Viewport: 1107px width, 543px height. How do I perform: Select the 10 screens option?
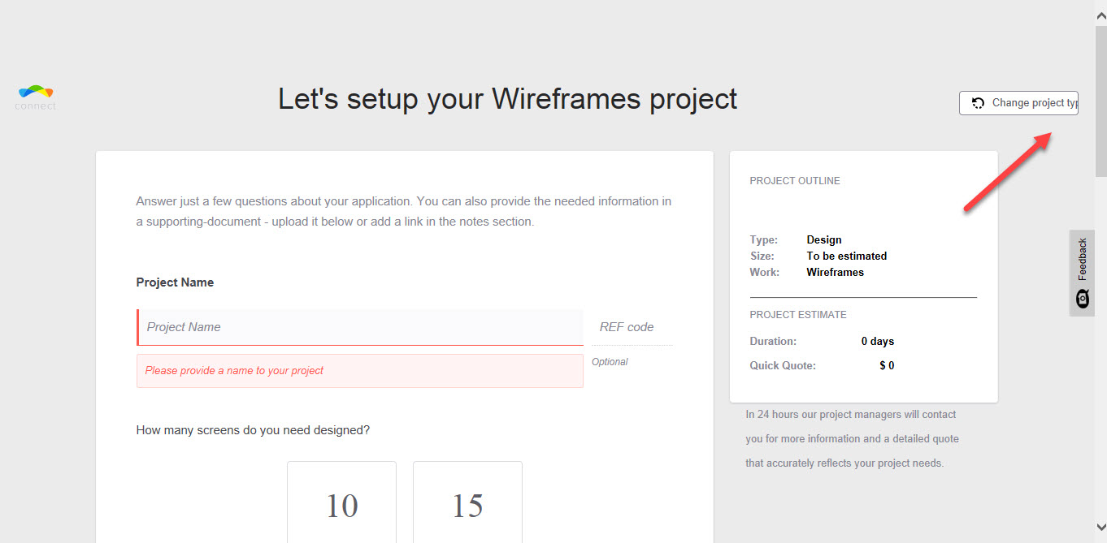point(341,502)
